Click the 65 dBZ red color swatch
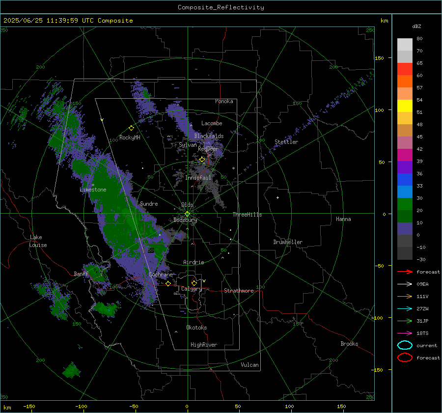The width and height of the screenshot is (442, 413). (405, 69)
